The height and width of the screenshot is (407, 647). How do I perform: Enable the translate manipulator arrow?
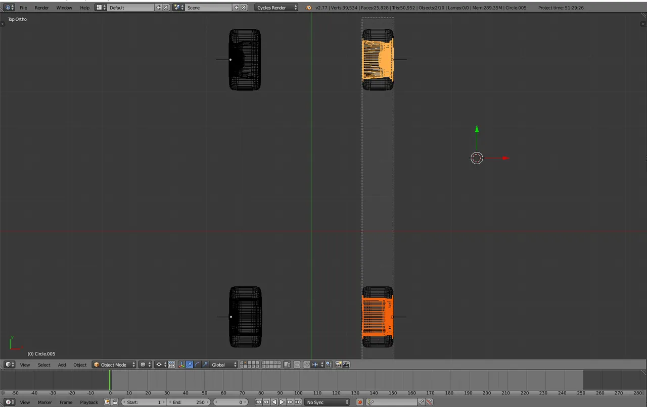click(x=189, y=365)
